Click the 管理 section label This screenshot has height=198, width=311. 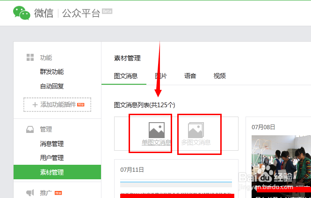(x=46, y=130)
